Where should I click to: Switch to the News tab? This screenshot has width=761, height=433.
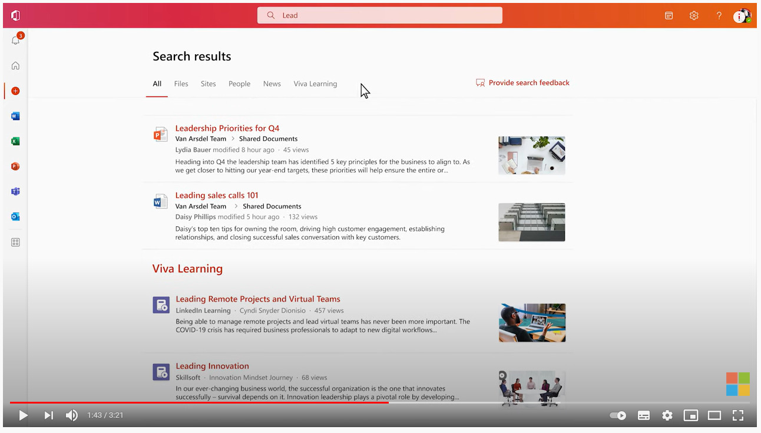272,84
